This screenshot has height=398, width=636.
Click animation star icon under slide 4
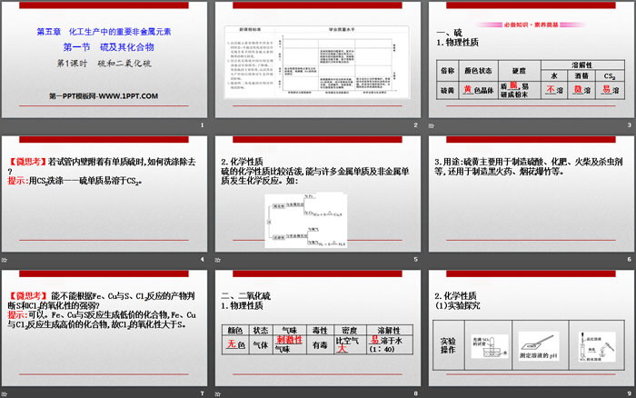click(4, 260)
